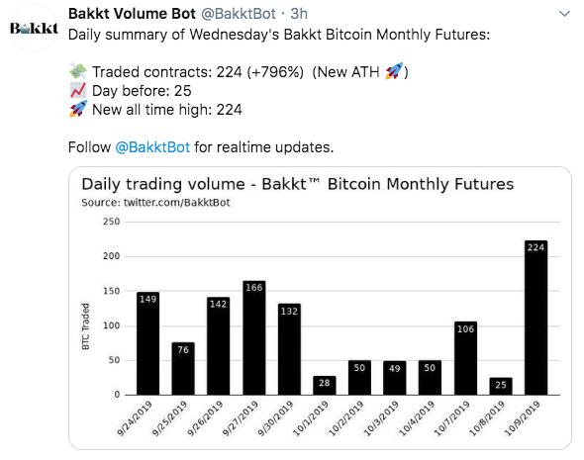Follow the blue @BakktBot mention link
This screenshot has height=460, width=584.
152,147
